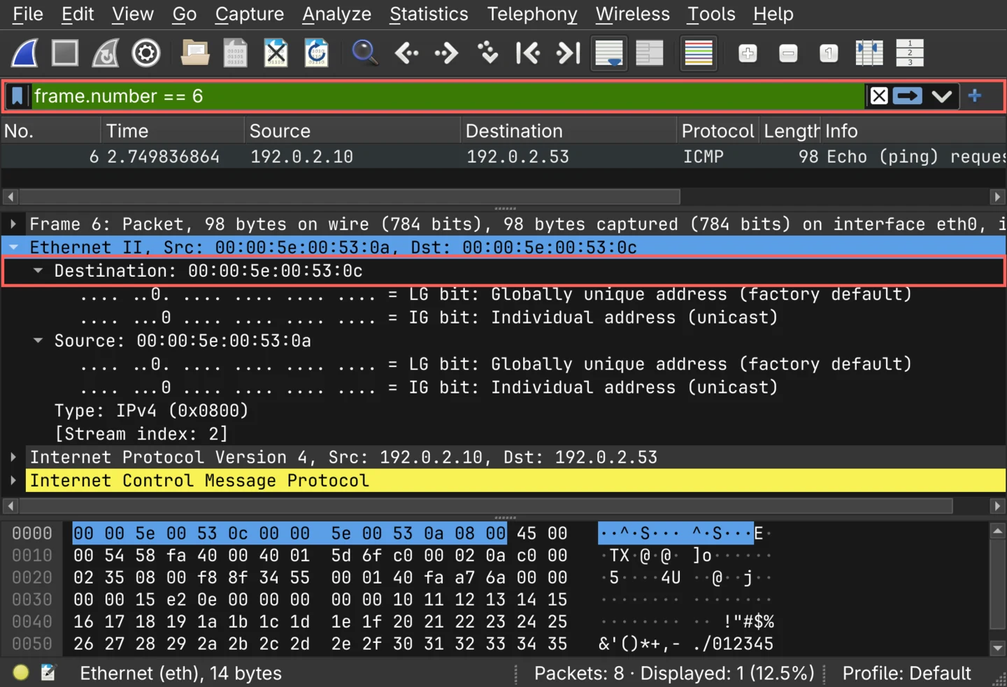Reset text to normal size
The image size is (1007, 687).
829,53
